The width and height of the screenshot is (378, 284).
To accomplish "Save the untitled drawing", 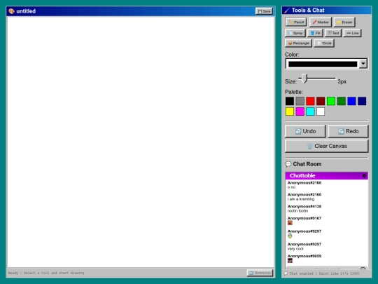I will (x=264, y=11).
